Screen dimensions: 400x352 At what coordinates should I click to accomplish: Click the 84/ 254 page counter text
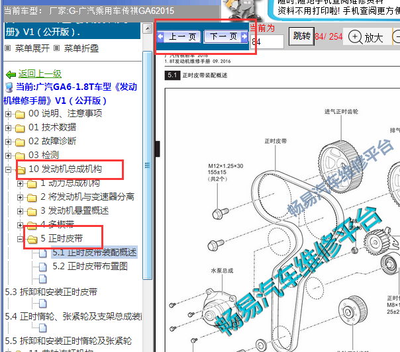coord(328,36)
